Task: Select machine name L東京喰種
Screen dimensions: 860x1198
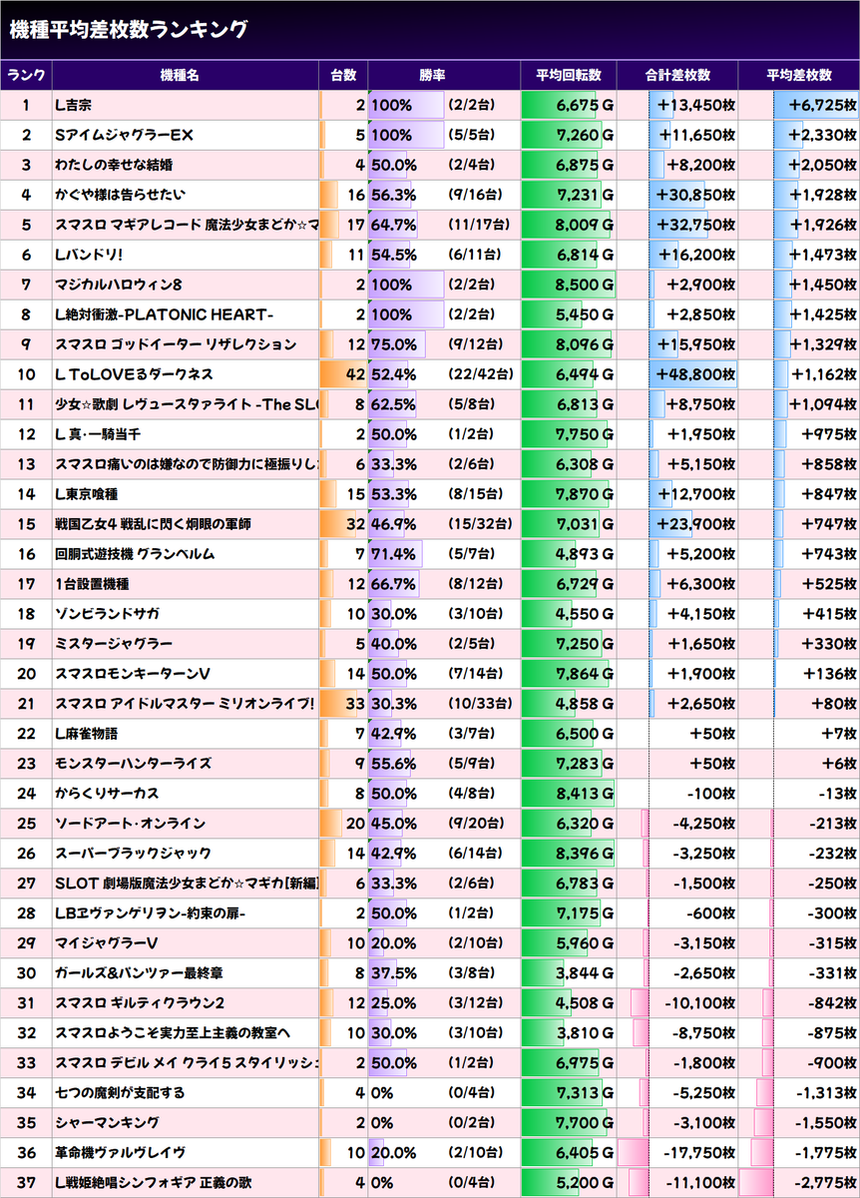Action: tap(88, 494)
